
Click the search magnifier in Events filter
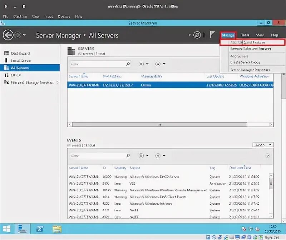coord(128,155)
